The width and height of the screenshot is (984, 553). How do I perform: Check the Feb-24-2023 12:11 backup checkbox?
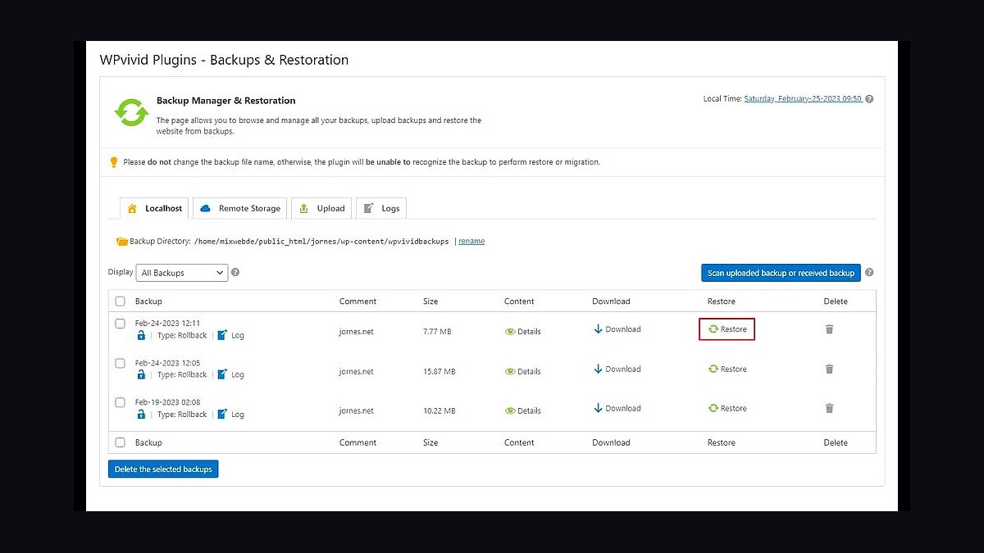(121, 324)
